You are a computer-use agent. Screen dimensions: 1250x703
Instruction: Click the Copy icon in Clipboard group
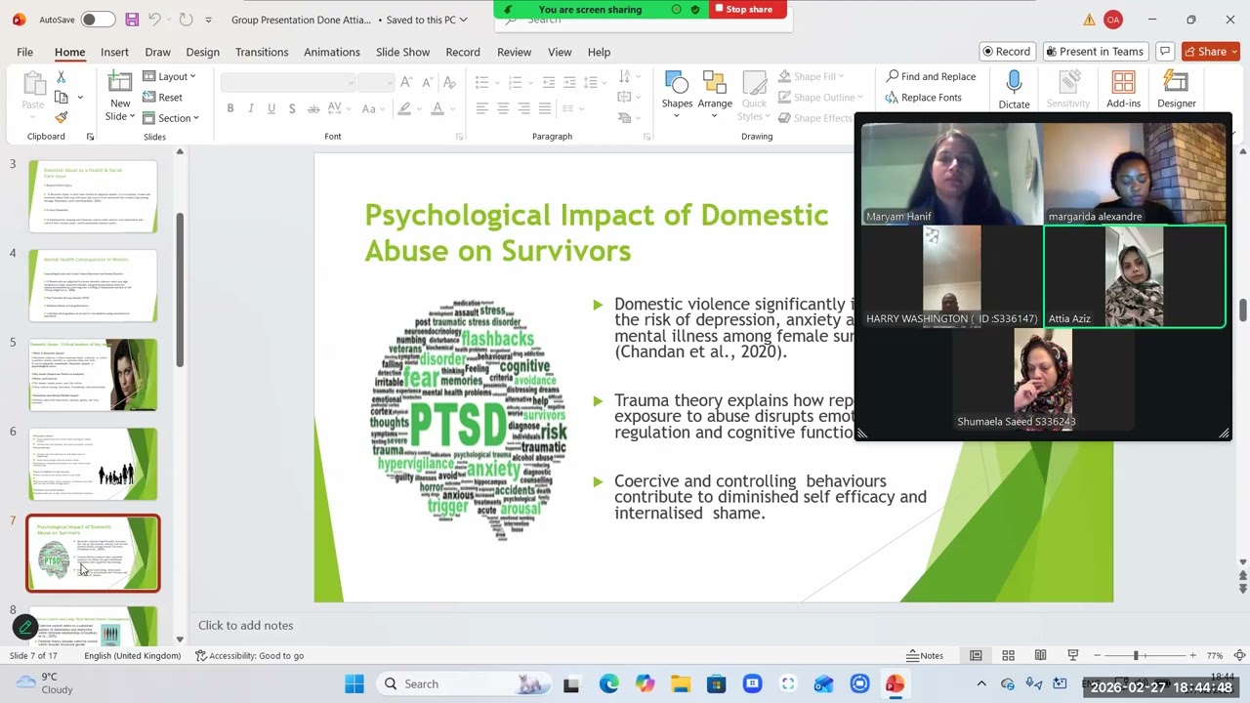pyautogui.click(x=62, y=98)
